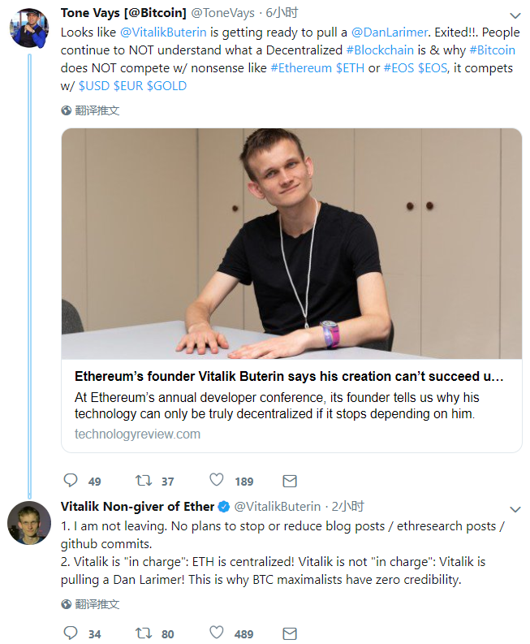Reply to Tone Vays' tweet
Viewport: 530px width, 644px height.
click(71, 480)
